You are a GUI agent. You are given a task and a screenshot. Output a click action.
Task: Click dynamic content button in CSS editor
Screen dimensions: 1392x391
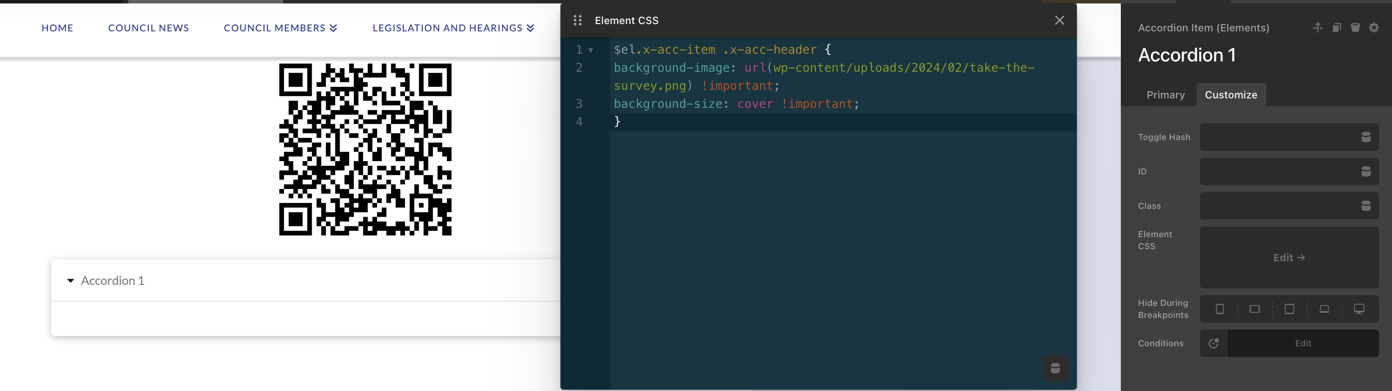1055,368
